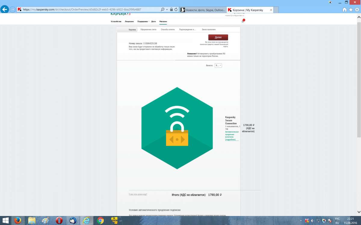Open the Windows Start button

point(5,220)
